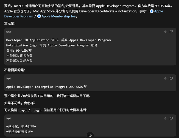This screenshot has width=179, height=138.
Task: Toggle wrap icon on Enterprise Program block
Action: click(165, 78)
